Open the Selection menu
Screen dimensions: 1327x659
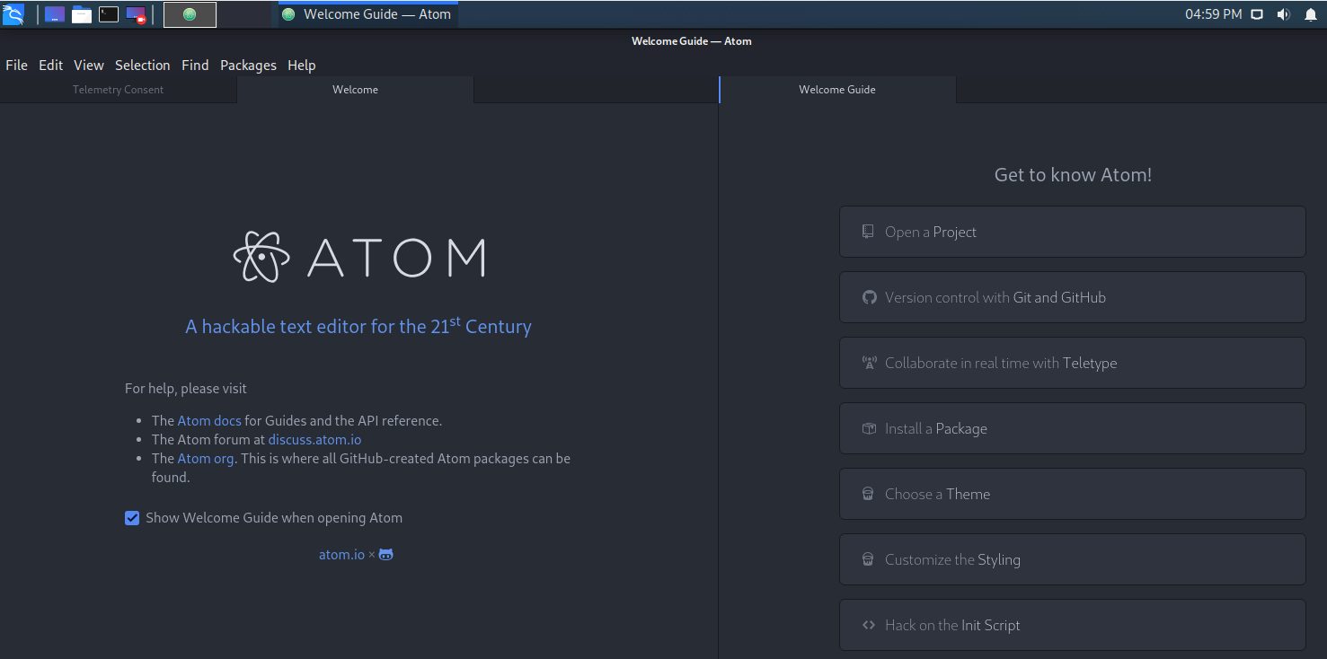142,66
